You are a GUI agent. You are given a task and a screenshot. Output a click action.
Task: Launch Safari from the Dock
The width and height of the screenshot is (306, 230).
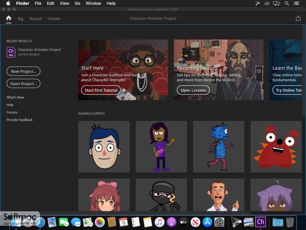[40, 222]
